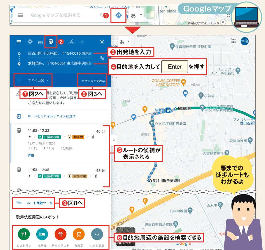Select the best-route (recommended) mode icon

30,42
